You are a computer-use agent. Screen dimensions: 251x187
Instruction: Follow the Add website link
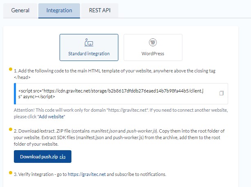(51, 117)
